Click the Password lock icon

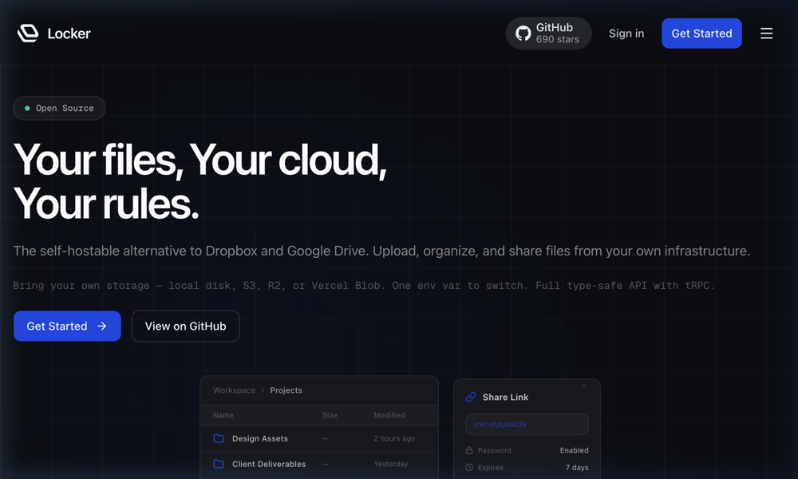pos(469,450)
